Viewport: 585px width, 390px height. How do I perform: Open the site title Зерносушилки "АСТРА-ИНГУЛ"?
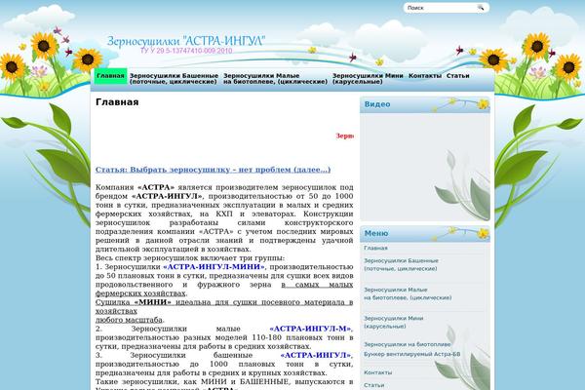[186, 41]
